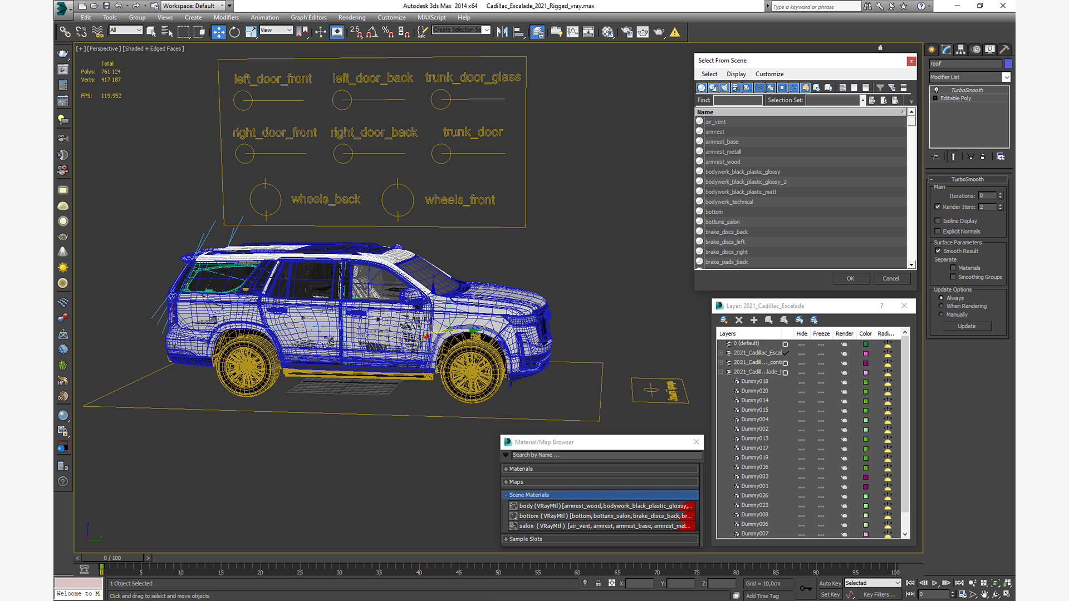Click Delete layer X icon in Layer dialog
Image resolution: width=1069 pixels, height=601 pixels.
point(739,320)
